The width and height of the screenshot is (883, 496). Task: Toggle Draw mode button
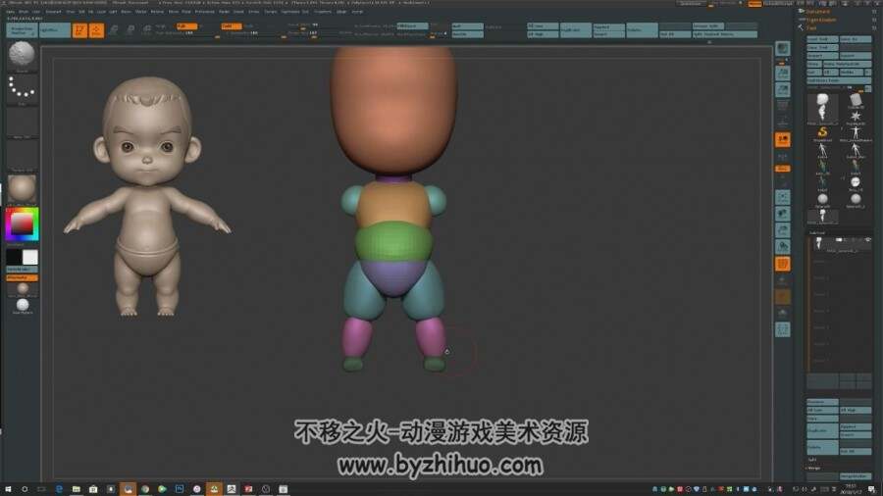pyautogui.click(x=96, y=29)
